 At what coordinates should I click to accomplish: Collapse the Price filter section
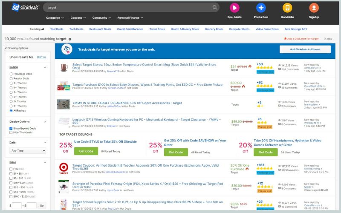tap(45, 162)
